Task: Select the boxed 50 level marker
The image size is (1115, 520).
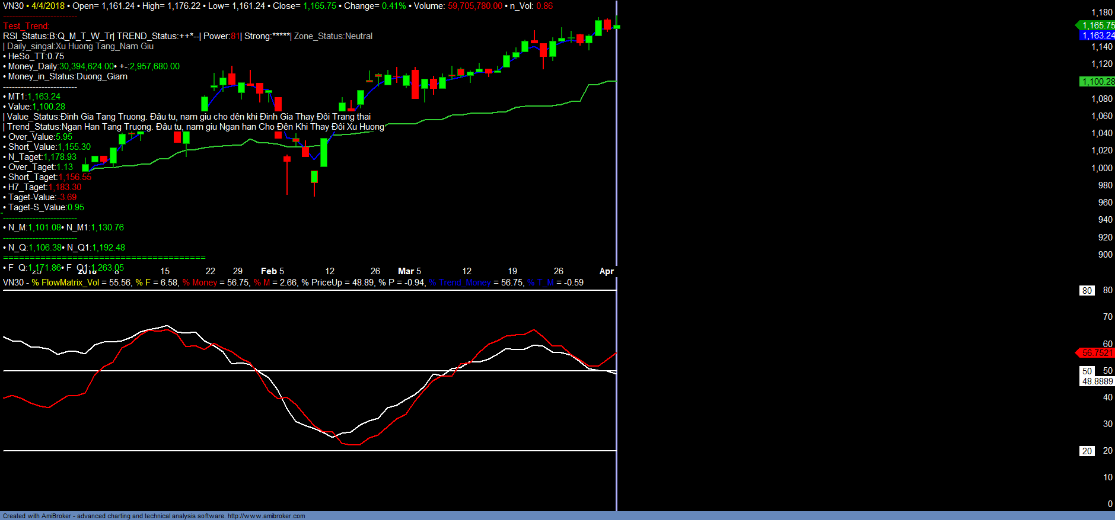Action: tap(1087, 371)
